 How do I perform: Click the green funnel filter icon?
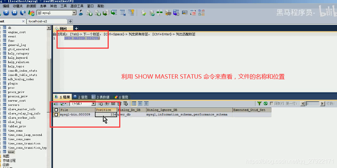[259, 103]
